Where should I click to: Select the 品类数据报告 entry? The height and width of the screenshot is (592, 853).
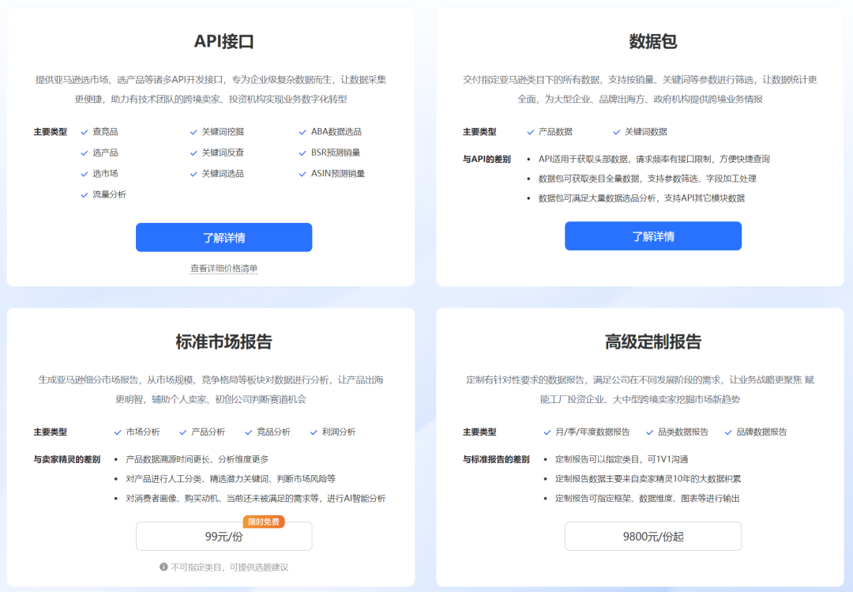(684, 432)
